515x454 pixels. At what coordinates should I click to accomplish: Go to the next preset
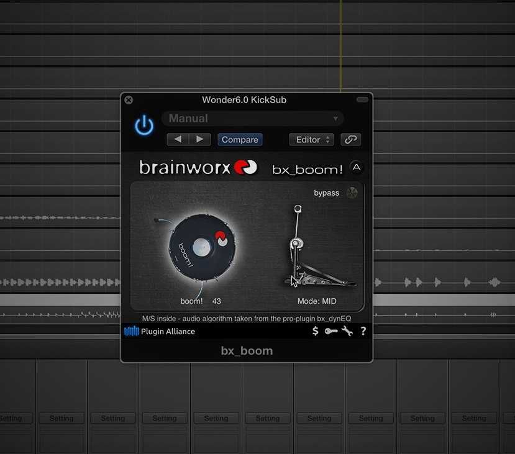coord(199,140)
